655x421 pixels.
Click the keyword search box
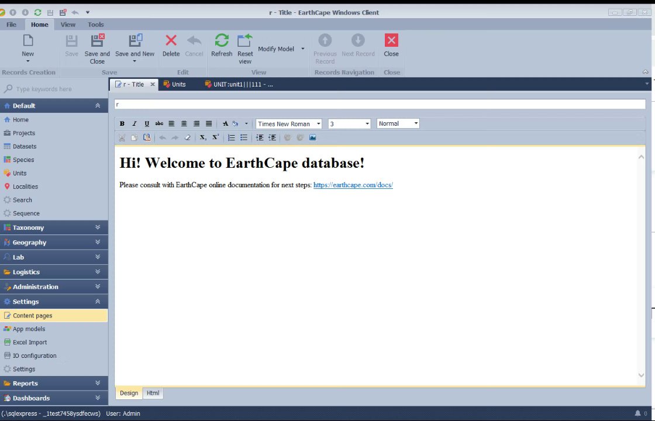(54, 89)
